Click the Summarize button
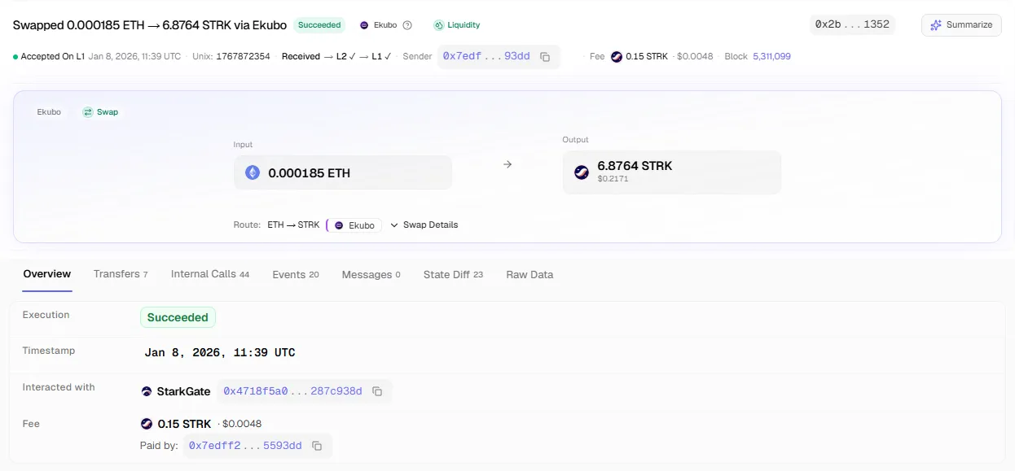 961,25
